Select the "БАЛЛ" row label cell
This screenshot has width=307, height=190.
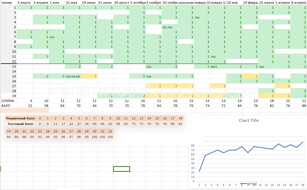6,106
